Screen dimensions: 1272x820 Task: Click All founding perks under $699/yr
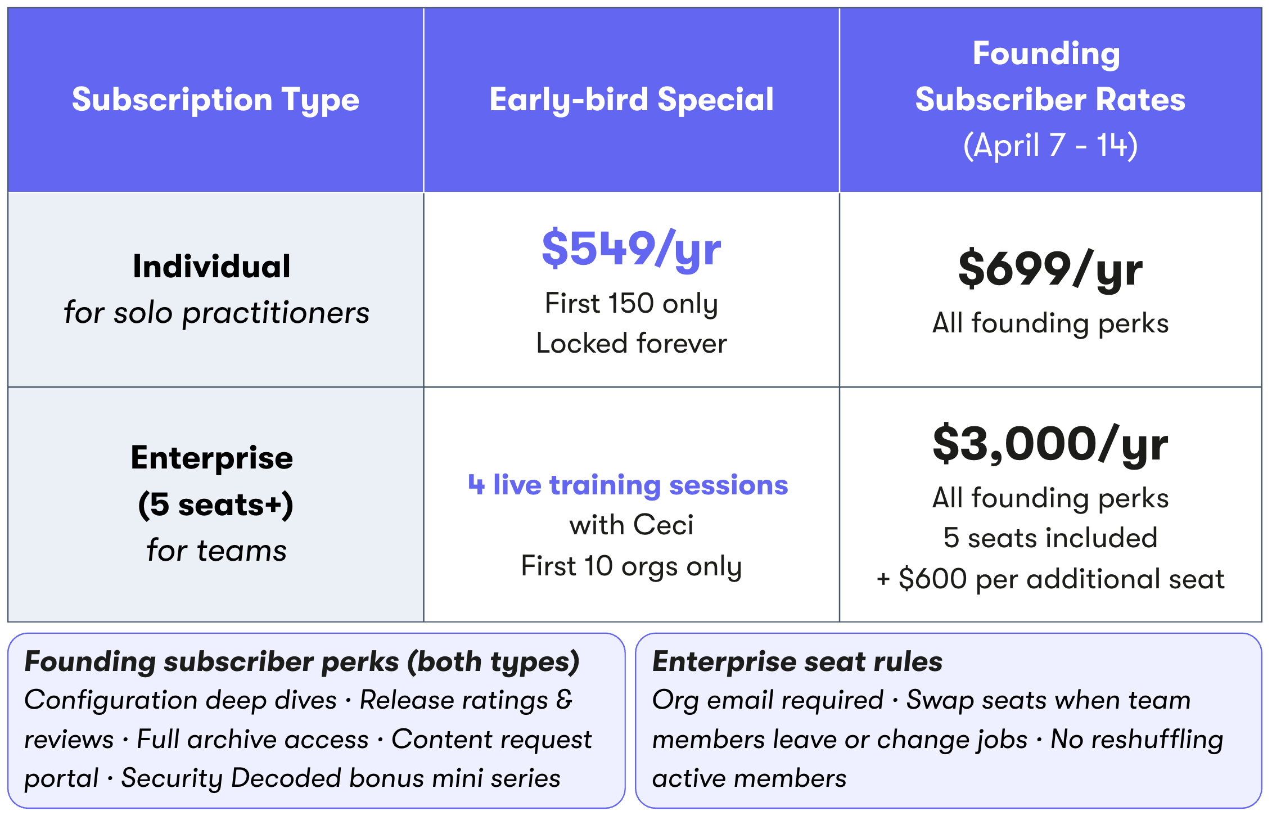pos(1050,323)
